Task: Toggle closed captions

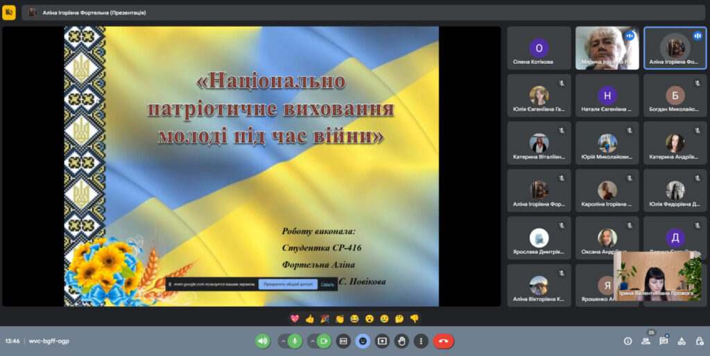Action: coord(343,341)
